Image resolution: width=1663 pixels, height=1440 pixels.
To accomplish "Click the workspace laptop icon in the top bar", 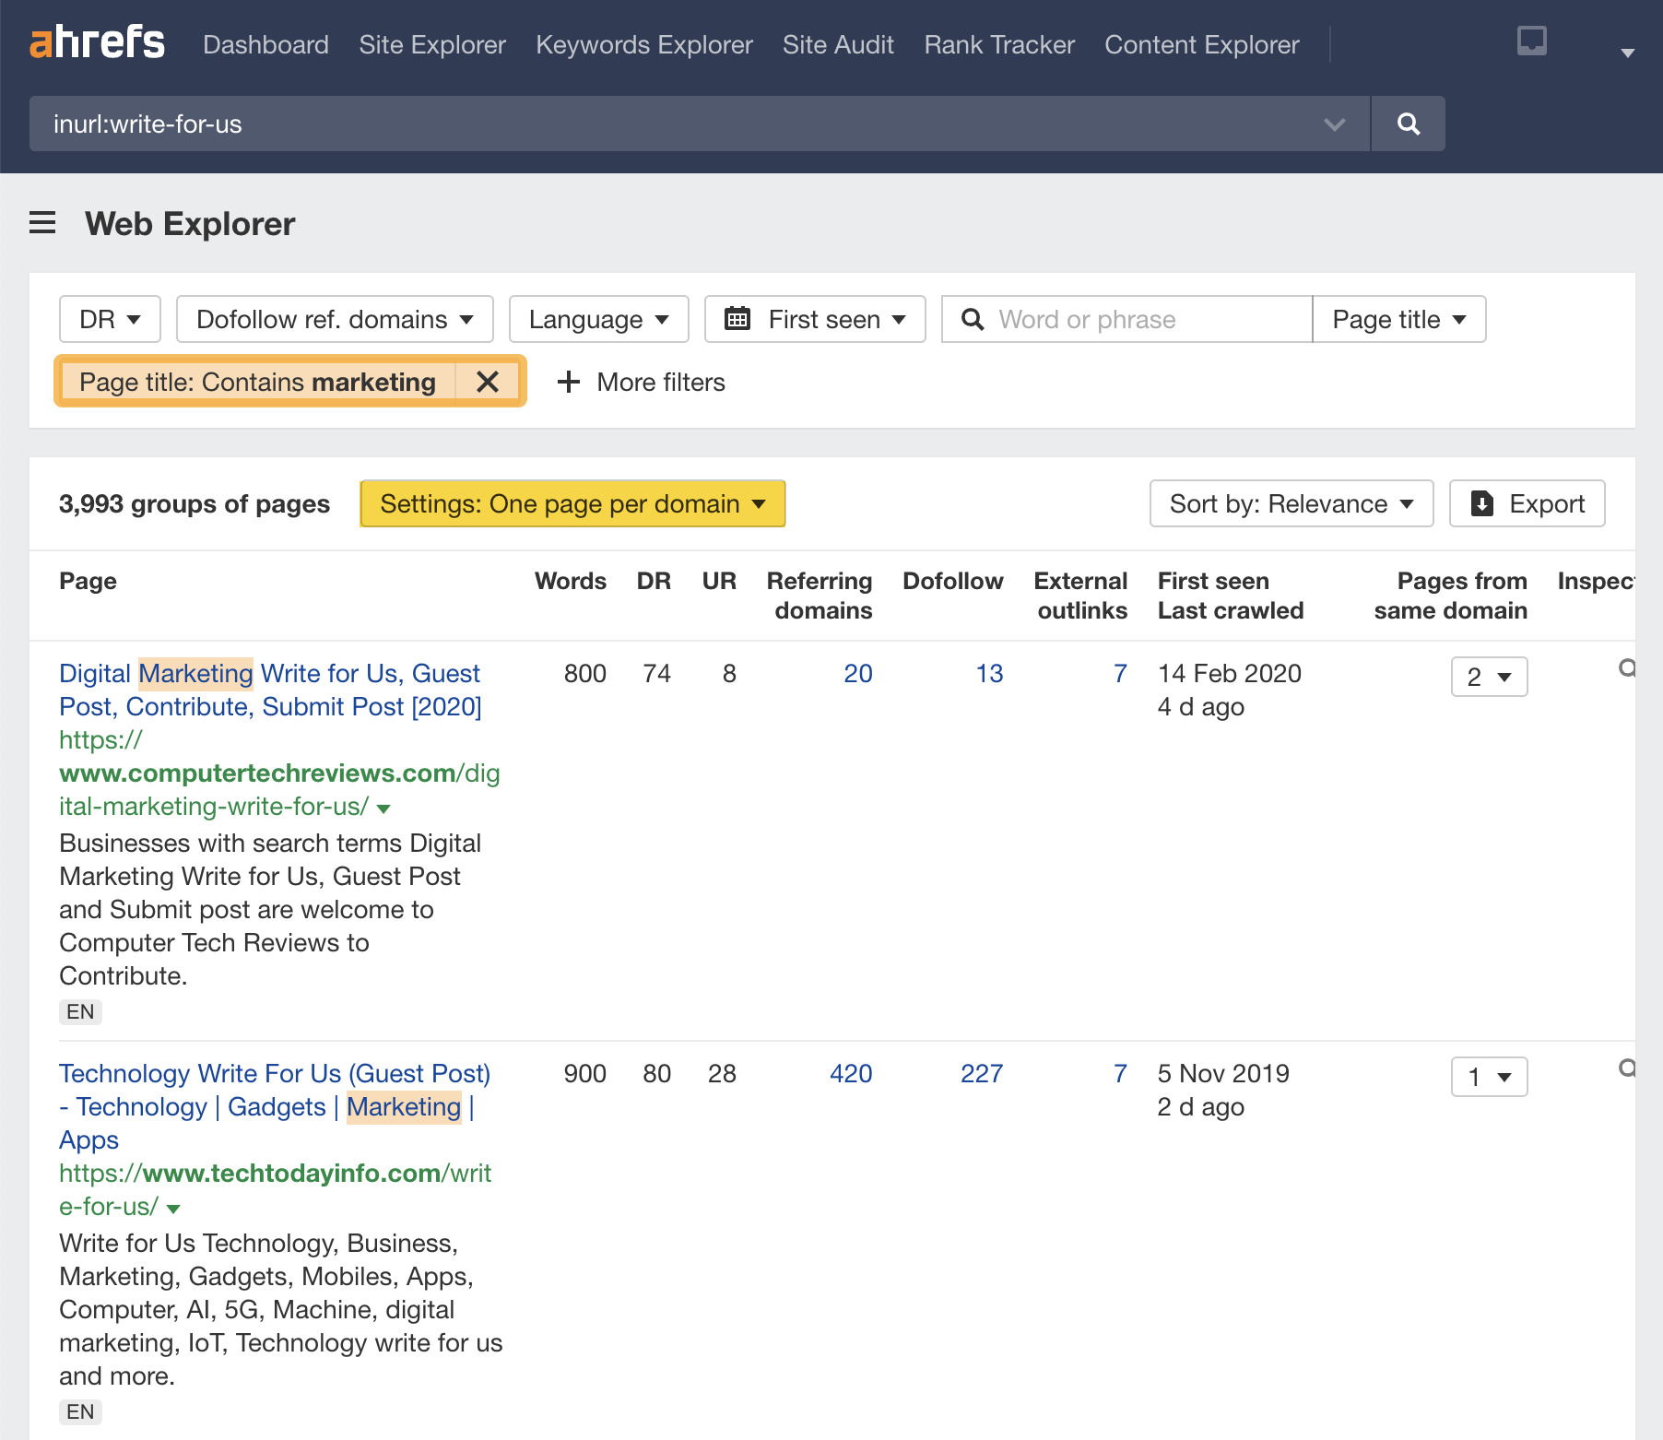I will (1530, 42).
